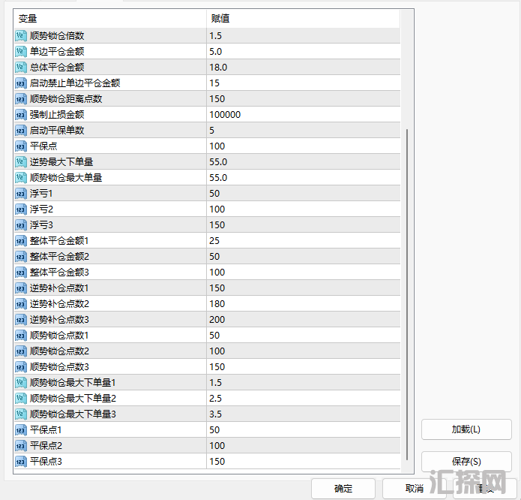Edit the 强制止损金额 value 100000
The image size is (521, 500).
pos(303,115)
